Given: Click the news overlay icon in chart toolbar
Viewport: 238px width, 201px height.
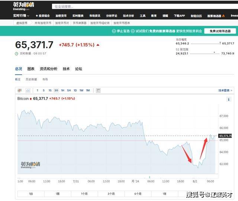Looking at the screenshot, I should [x=98, y=90].
